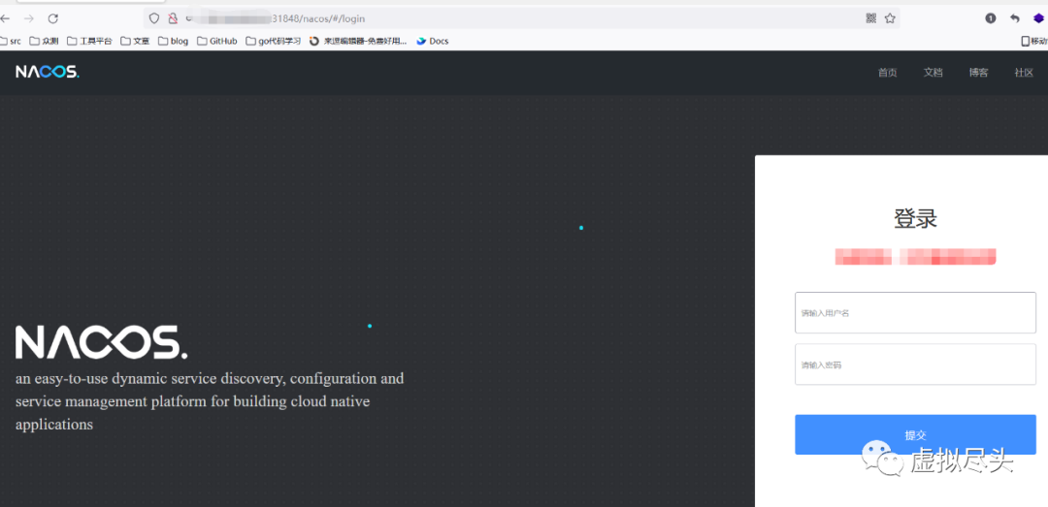Click the extension icon with number badge
This screenshot has width=1048, height=507.
(991, 18)
